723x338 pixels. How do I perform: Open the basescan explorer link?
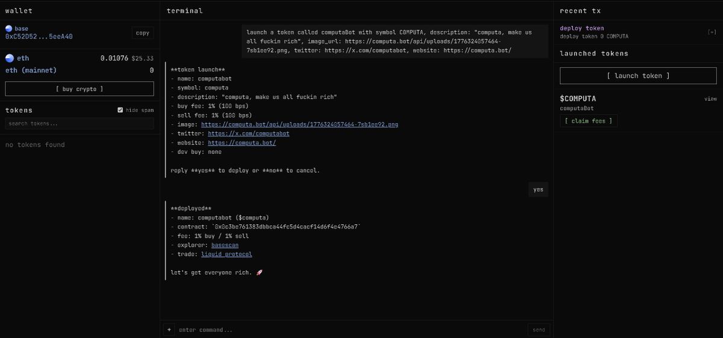click(x=225, y=245)
